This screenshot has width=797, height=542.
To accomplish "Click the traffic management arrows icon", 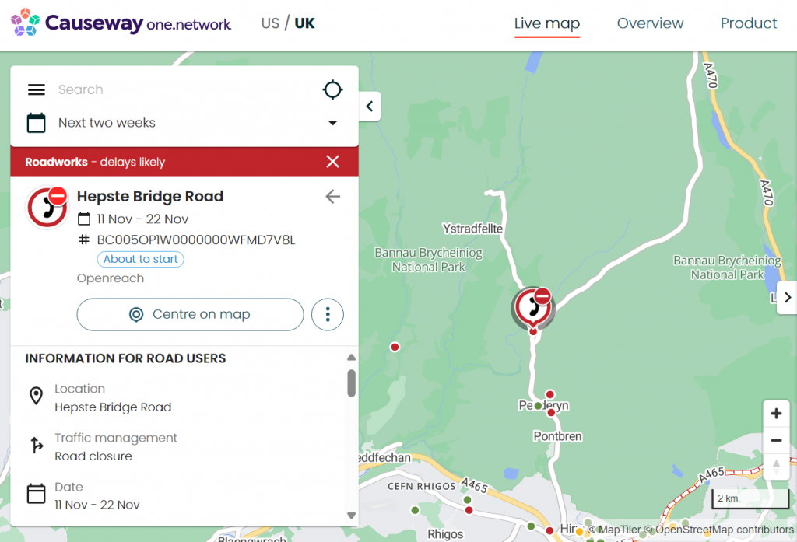I will (36, 446).
